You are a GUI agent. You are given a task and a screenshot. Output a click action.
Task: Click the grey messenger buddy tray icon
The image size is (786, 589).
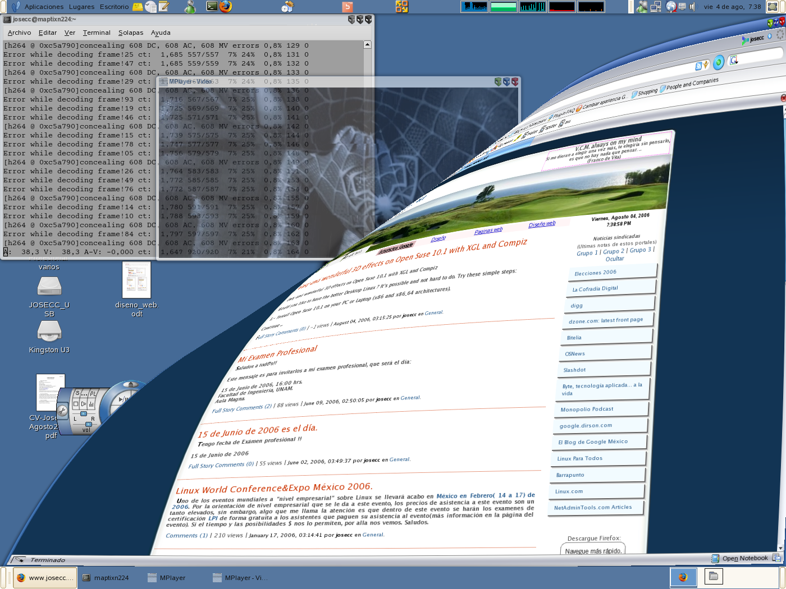642,7
